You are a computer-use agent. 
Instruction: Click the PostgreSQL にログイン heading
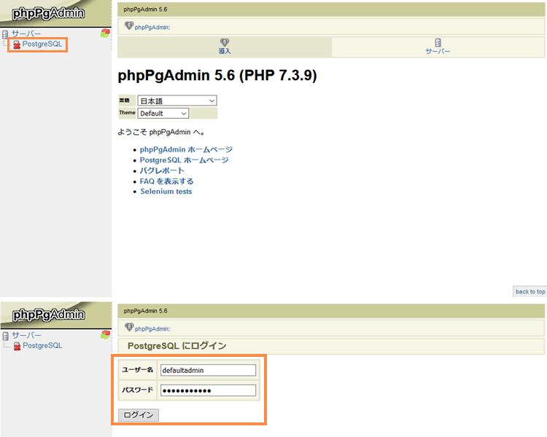pyautogui.click(x=177, y=346)
